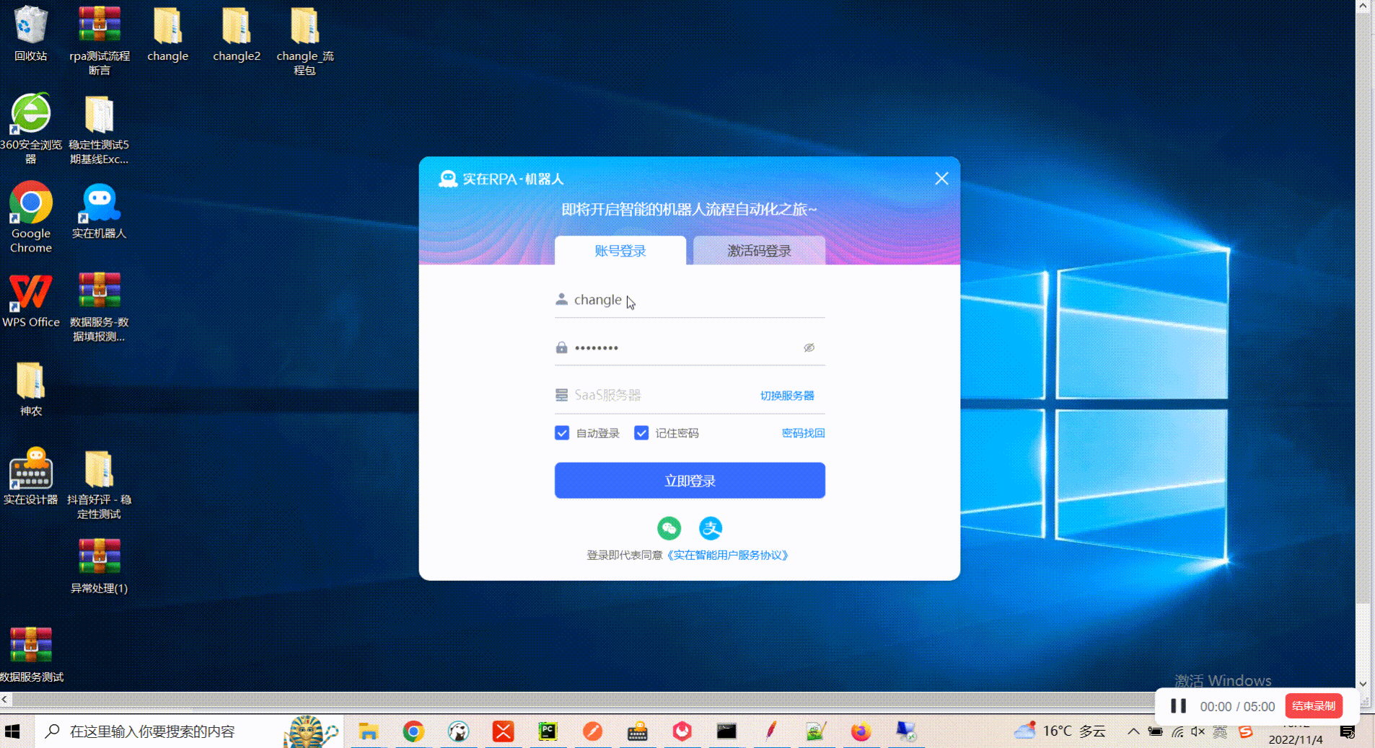Image resolution: width=1375 pixels, height=748 pixels.
Task: Launch Firefox from the taskbar
Action: click(x=861, y=731)
